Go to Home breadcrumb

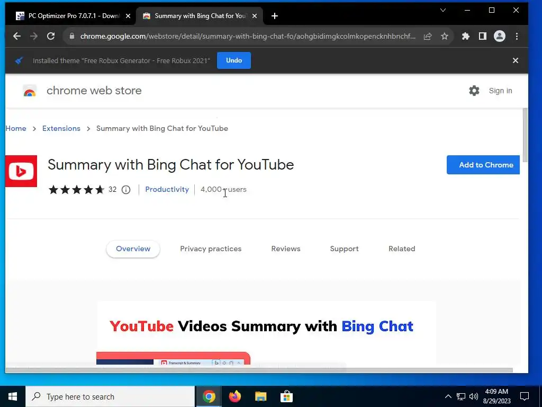pos(15,128)
